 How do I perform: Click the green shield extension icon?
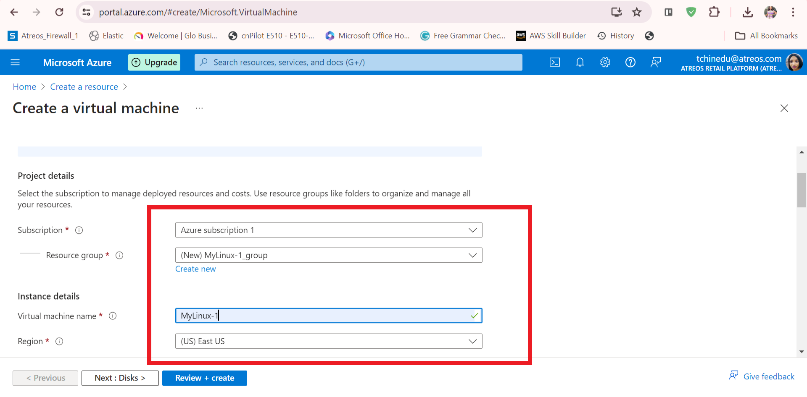691,12
